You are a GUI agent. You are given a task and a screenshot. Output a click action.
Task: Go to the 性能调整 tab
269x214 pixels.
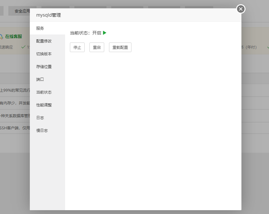[47, 105]
